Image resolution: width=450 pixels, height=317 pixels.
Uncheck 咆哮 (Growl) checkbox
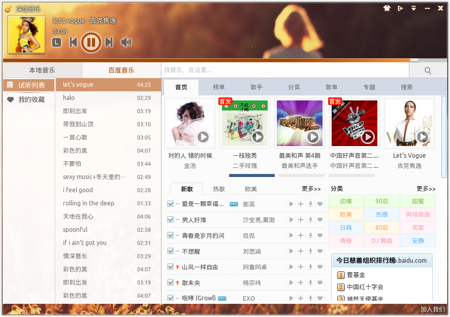[x=171, y=298]
